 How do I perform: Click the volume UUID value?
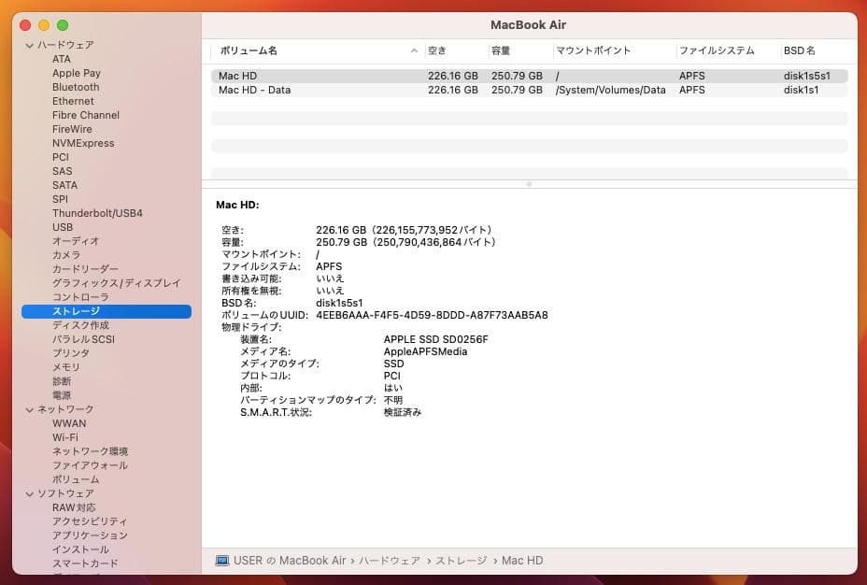432,315
